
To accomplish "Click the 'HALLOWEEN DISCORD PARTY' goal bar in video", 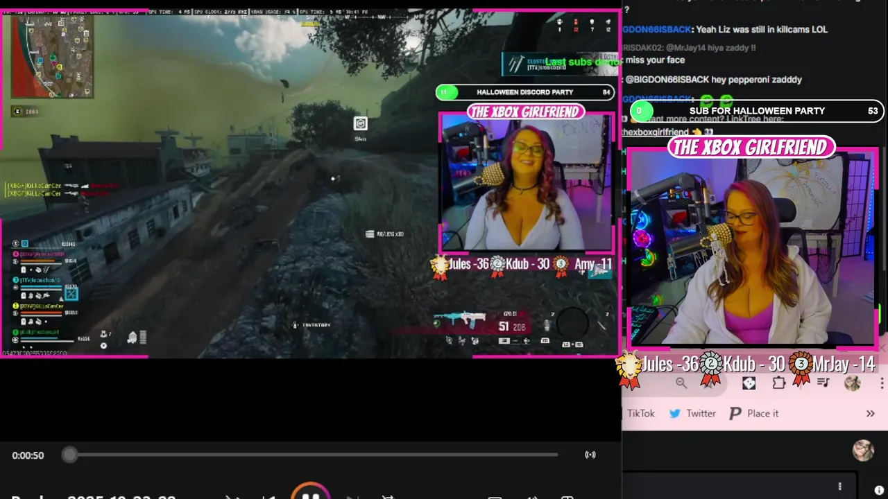I will tap(524, 92).
